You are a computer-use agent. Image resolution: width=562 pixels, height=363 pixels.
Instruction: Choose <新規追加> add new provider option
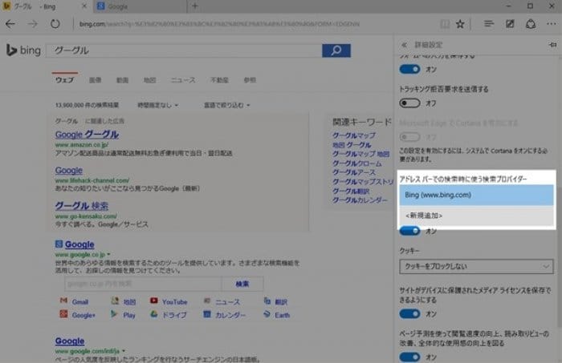[476, 216]
